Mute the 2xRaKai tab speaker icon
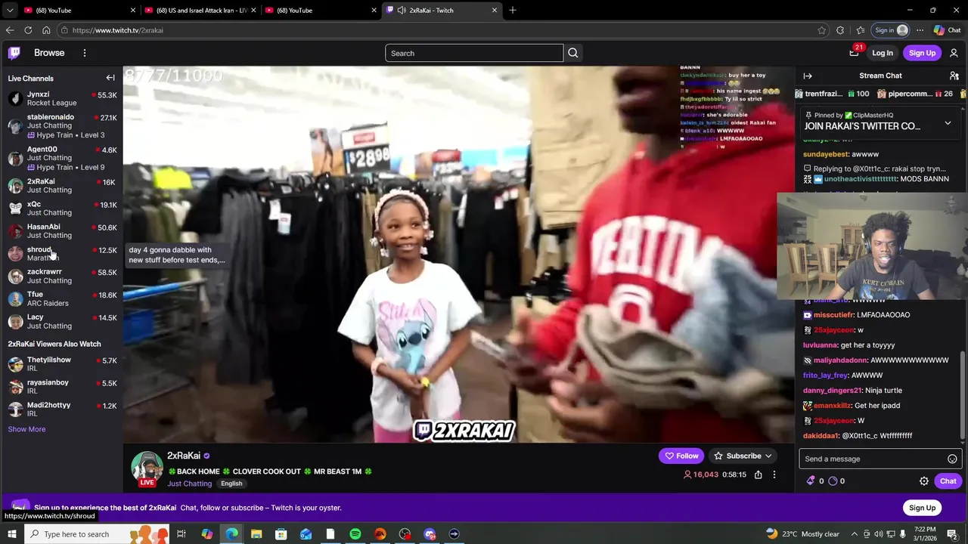The height and width of the screenshot is (544, 968). [x=402, y=10]
